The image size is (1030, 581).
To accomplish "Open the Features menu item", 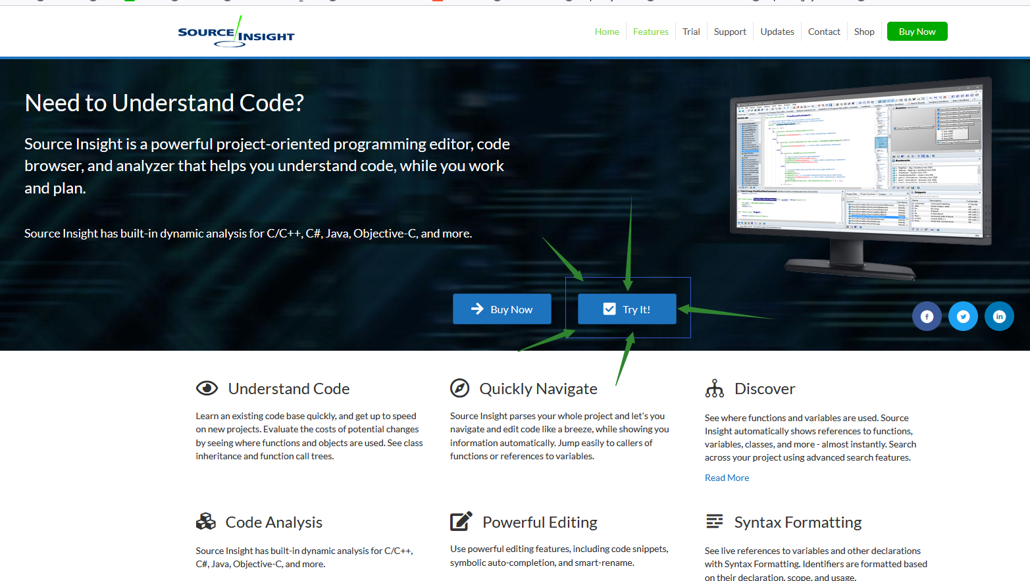I will pyautogui.click(x=650, y=32).
